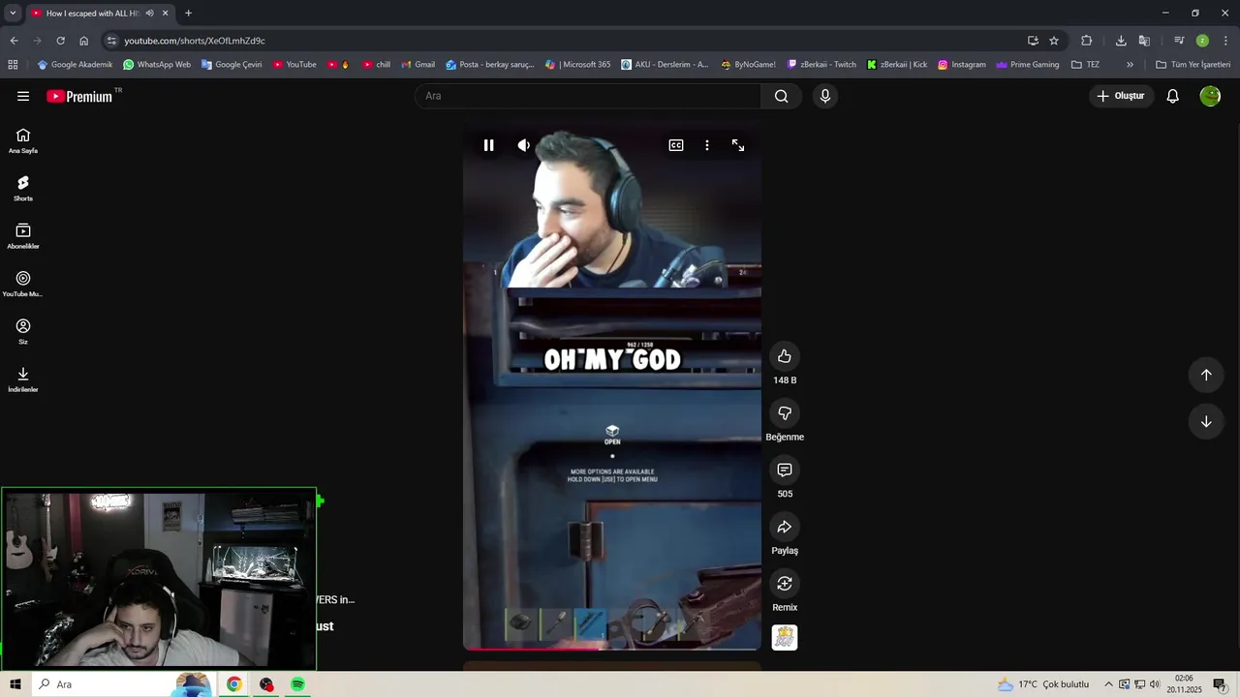Open Chrome extensions puzzle menu
Viewport: 1240px width, 697px height.
pos(1086,41)
